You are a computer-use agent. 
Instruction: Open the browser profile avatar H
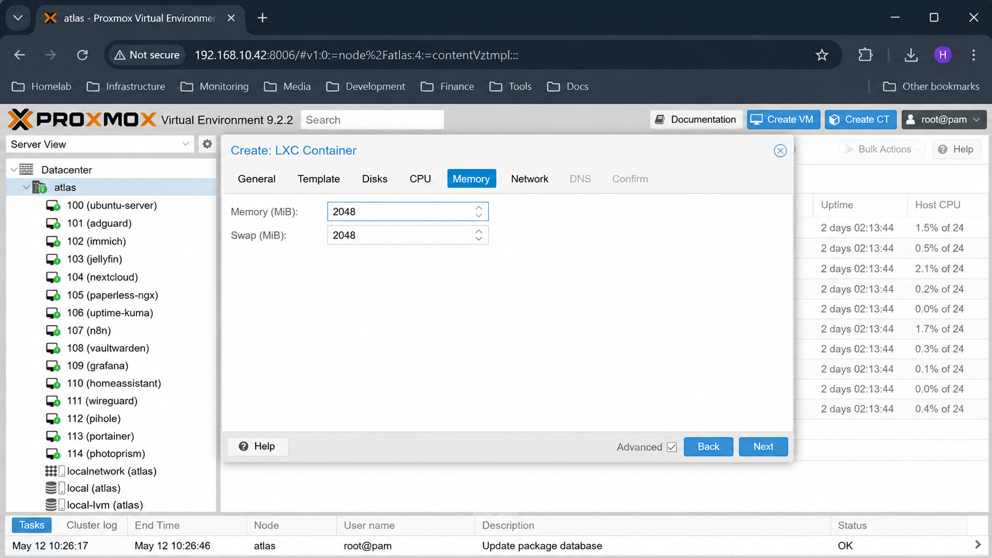click(x=943, y=55)
